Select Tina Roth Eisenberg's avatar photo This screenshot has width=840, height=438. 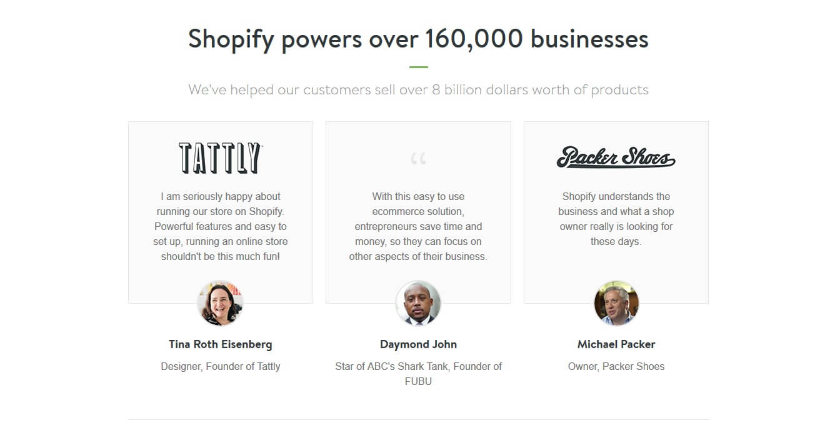click(220, 303)
